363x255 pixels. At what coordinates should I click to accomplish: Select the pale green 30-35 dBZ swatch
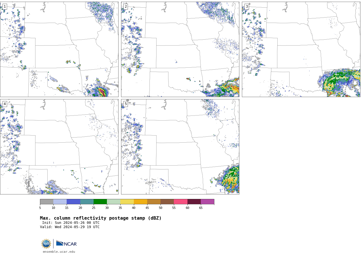tap(113, 202)
